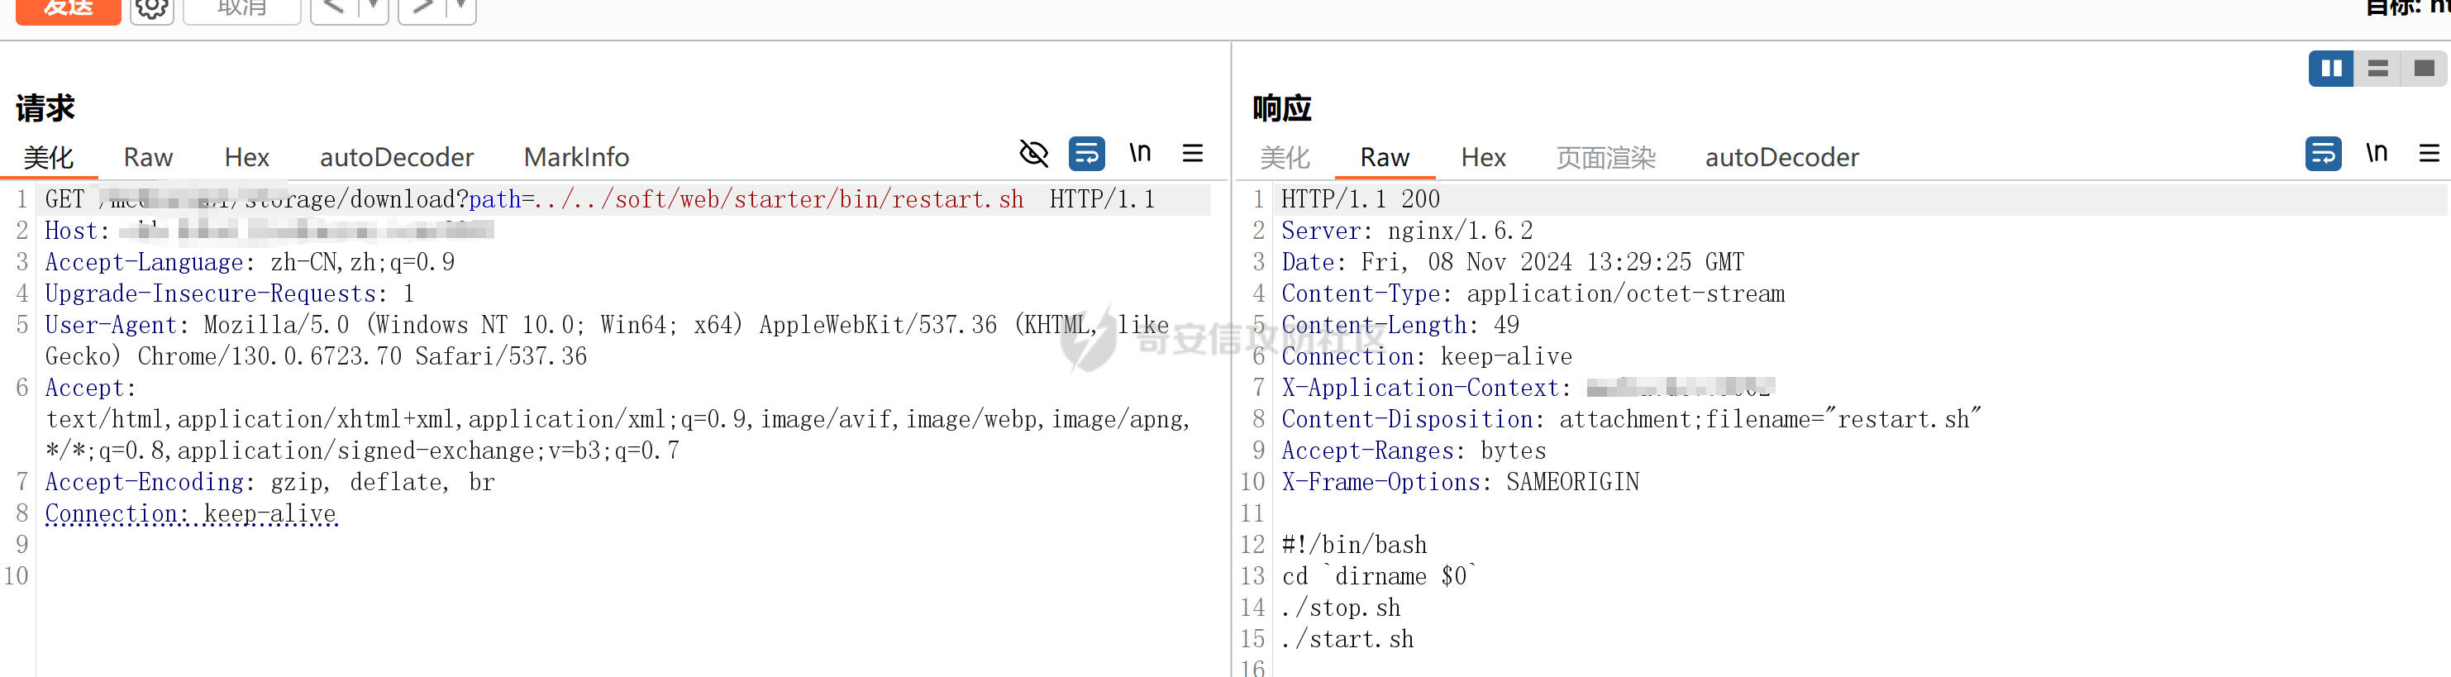The width and height of the screenshot is (2451, 677).
Task: Click the ./stop.sh line
Action: [x=1340, y=608]
